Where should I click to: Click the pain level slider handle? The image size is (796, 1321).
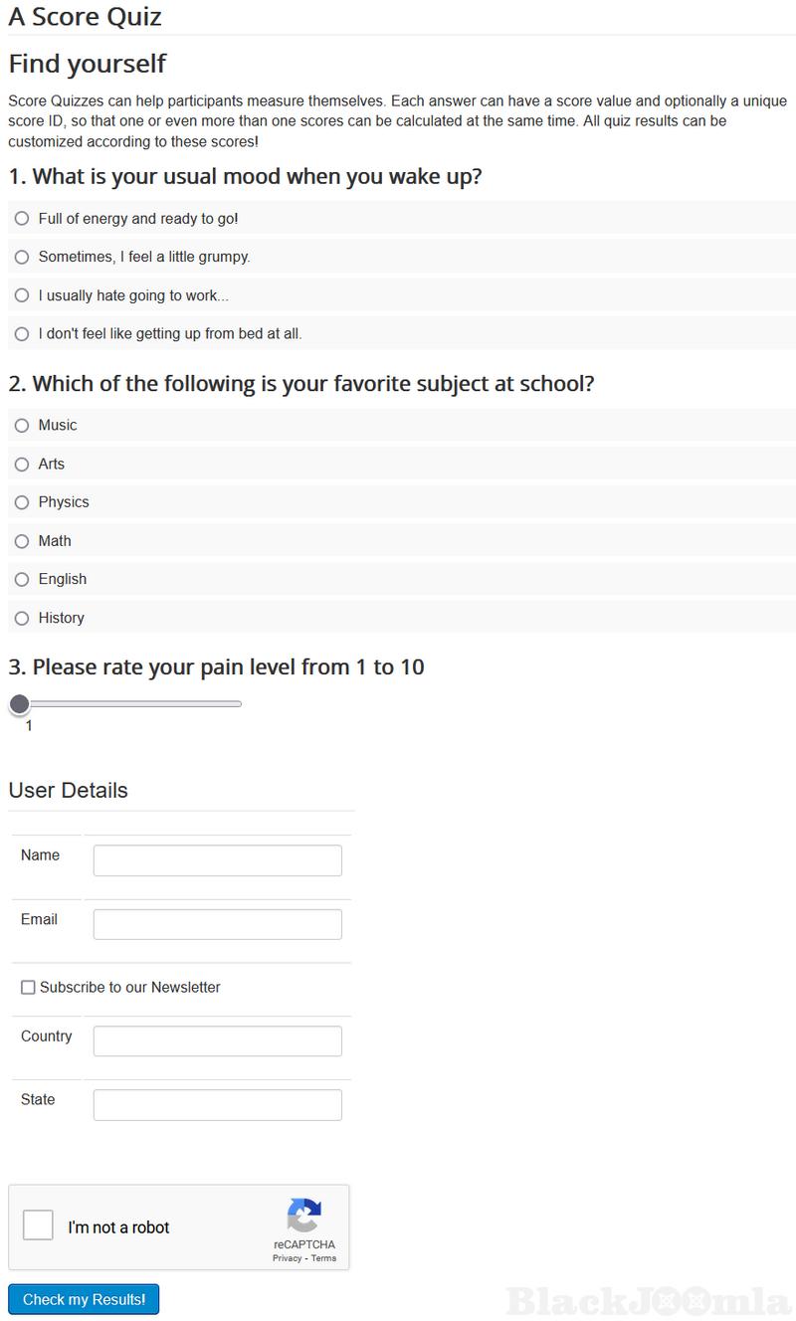click(x=19, y=704)
